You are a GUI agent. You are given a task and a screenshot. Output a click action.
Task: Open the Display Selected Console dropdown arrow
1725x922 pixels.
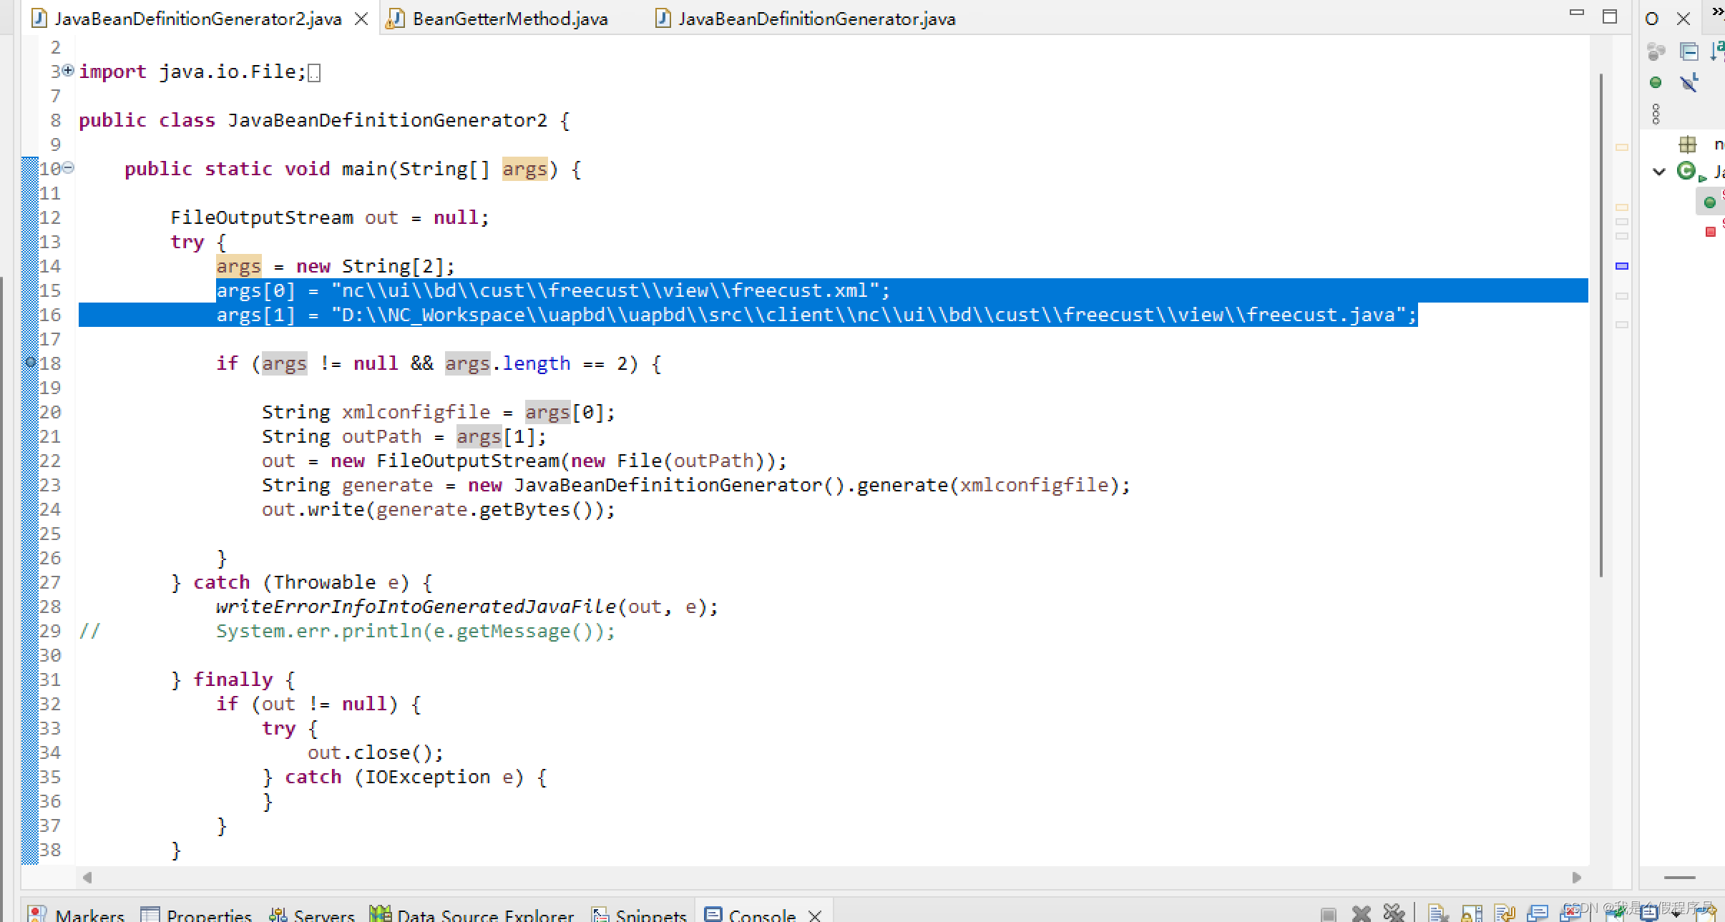[1676, 915]
